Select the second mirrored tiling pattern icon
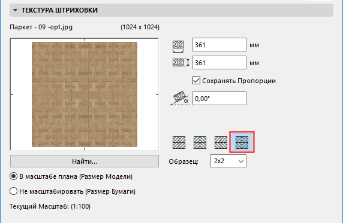This screenshot has width=343, height=223. (200, 142)
